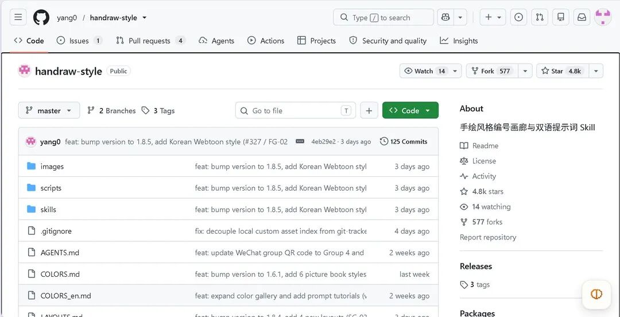Open the 125 Commits history
The width and height of the screenshot is (620, 317).
click(404, 141)
